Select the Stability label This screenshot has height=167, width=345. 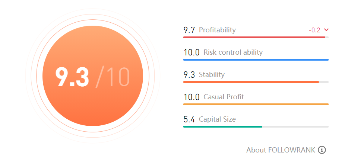(212, 74)
